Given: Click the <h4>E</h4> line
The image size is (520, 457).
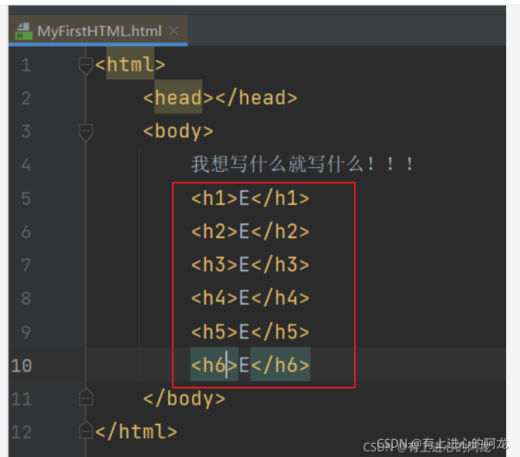Looking at the screenshot, I should [251, 297].
